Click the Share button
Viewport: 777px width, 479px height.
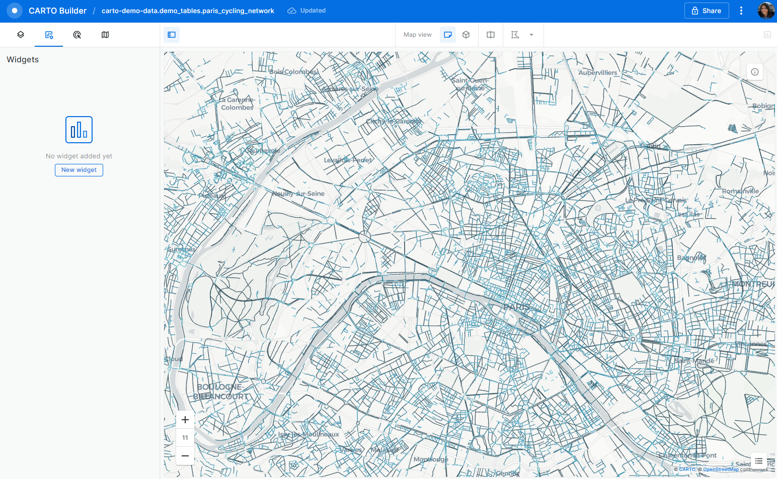[x=706, y=11]
